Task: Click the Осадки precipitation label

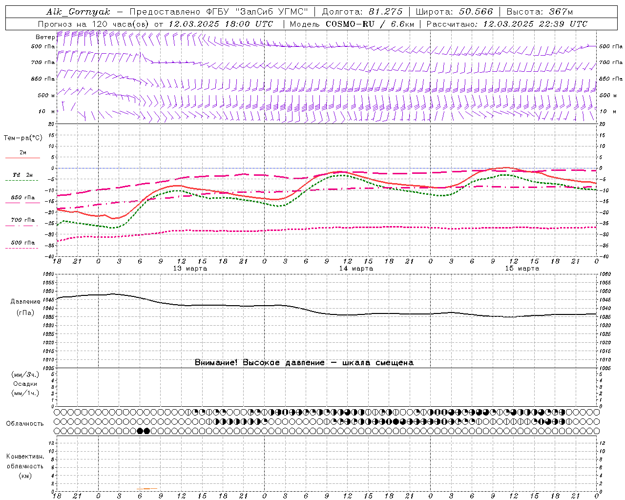Action: click(25, 384)
